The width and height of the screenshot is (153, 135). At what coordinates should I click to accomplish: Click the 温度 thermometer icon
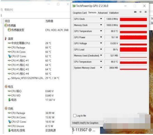click(6, 39)
